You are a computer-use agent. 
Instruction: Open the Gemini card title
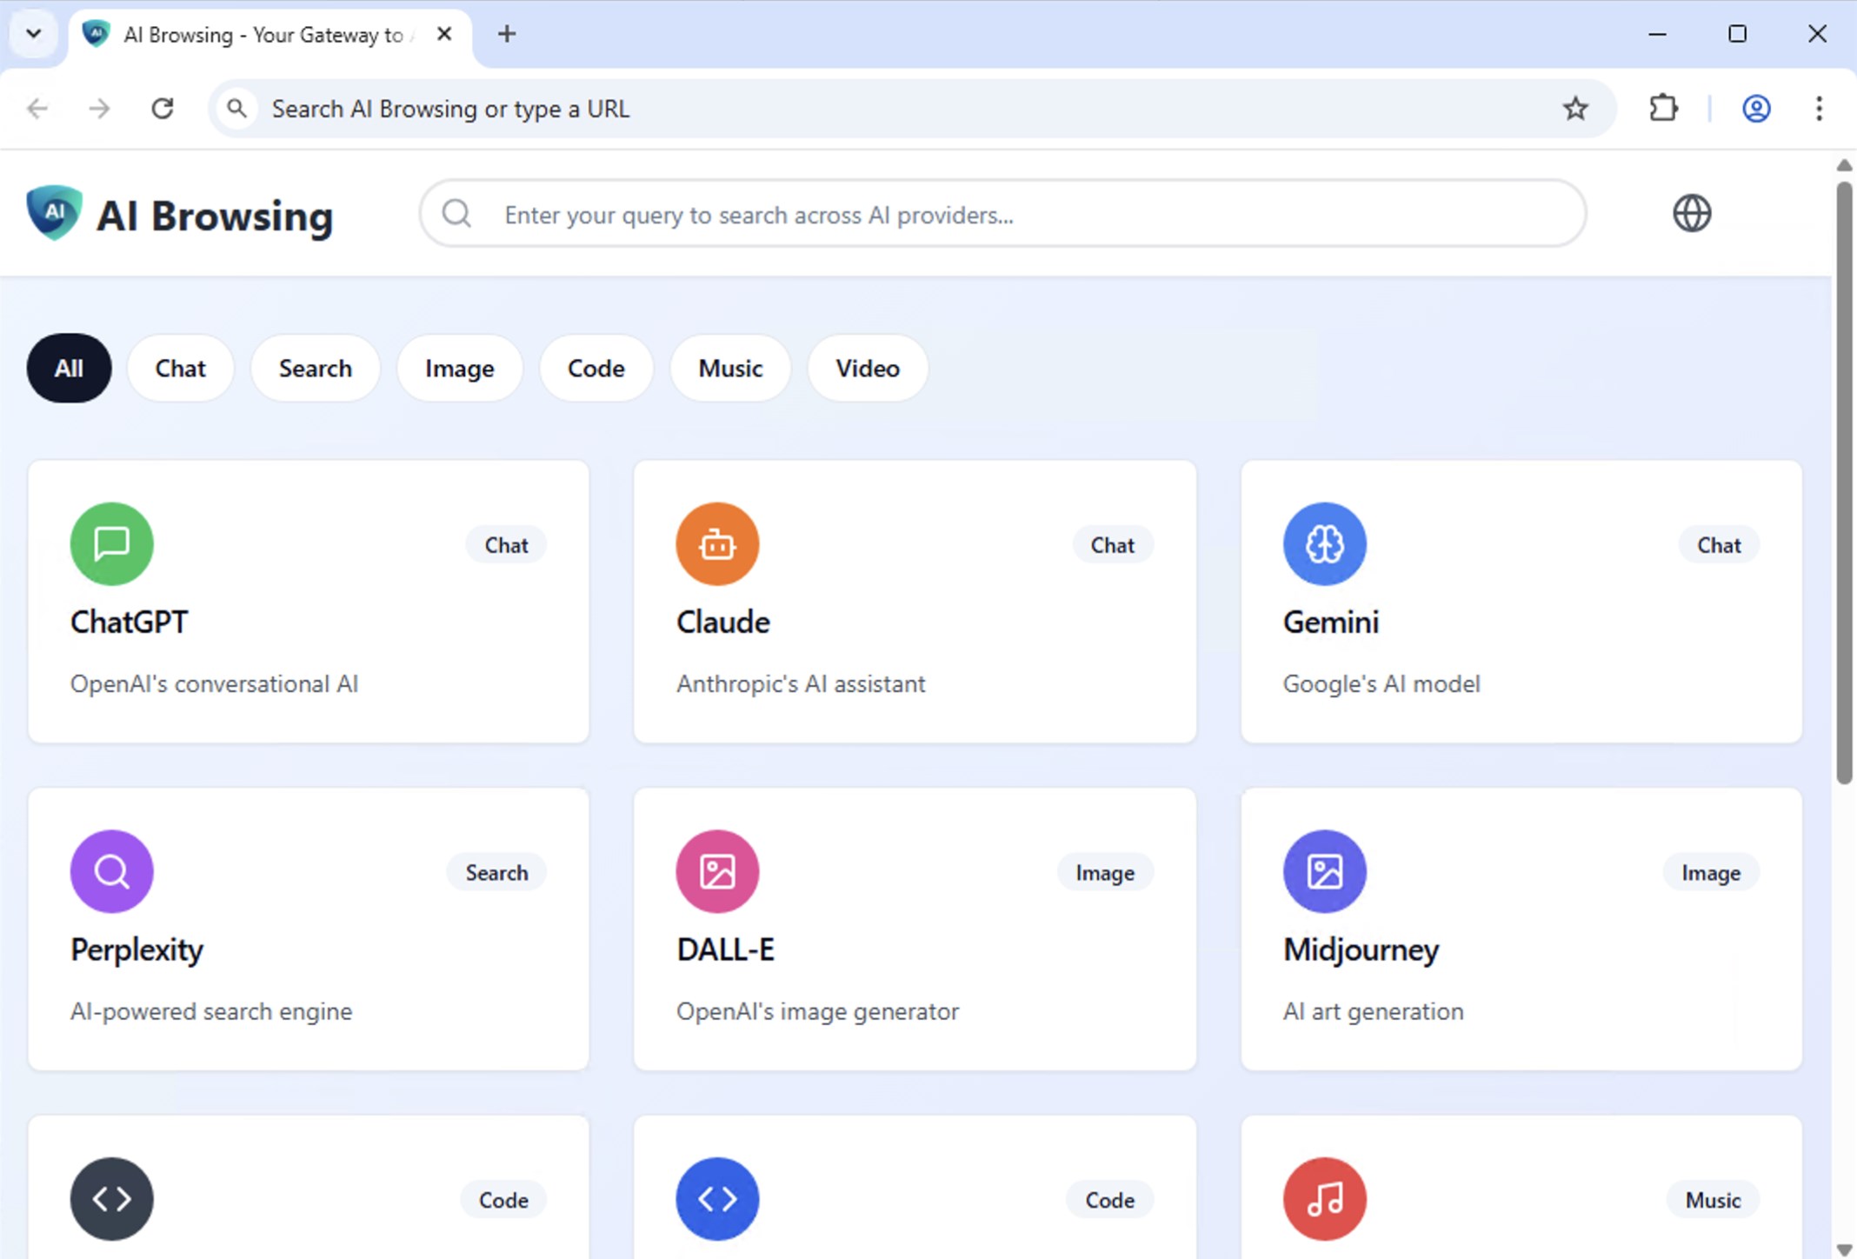[1330, 622]
